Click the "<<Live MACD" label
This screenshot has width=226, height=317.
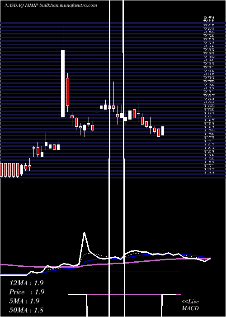pos(190,305)
